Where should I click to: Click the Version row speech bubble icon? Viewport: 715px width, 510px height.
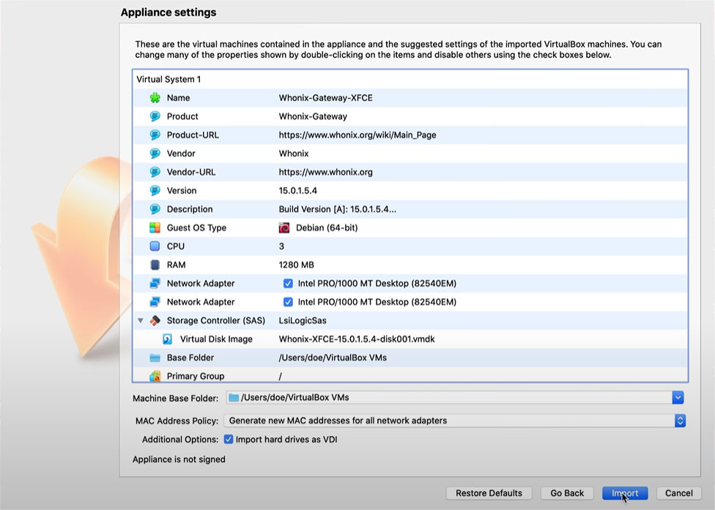tap(155, 191)
